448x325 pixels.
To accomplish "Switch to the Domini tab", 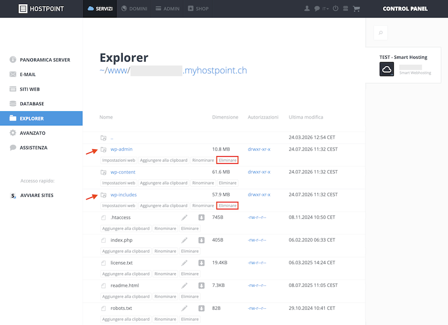I will [134, 9].
